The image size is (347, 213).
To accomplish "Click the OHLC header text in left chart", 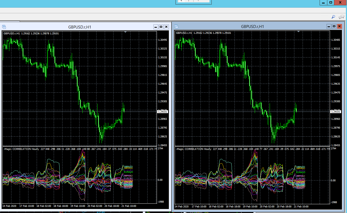I will click(31, 33).
